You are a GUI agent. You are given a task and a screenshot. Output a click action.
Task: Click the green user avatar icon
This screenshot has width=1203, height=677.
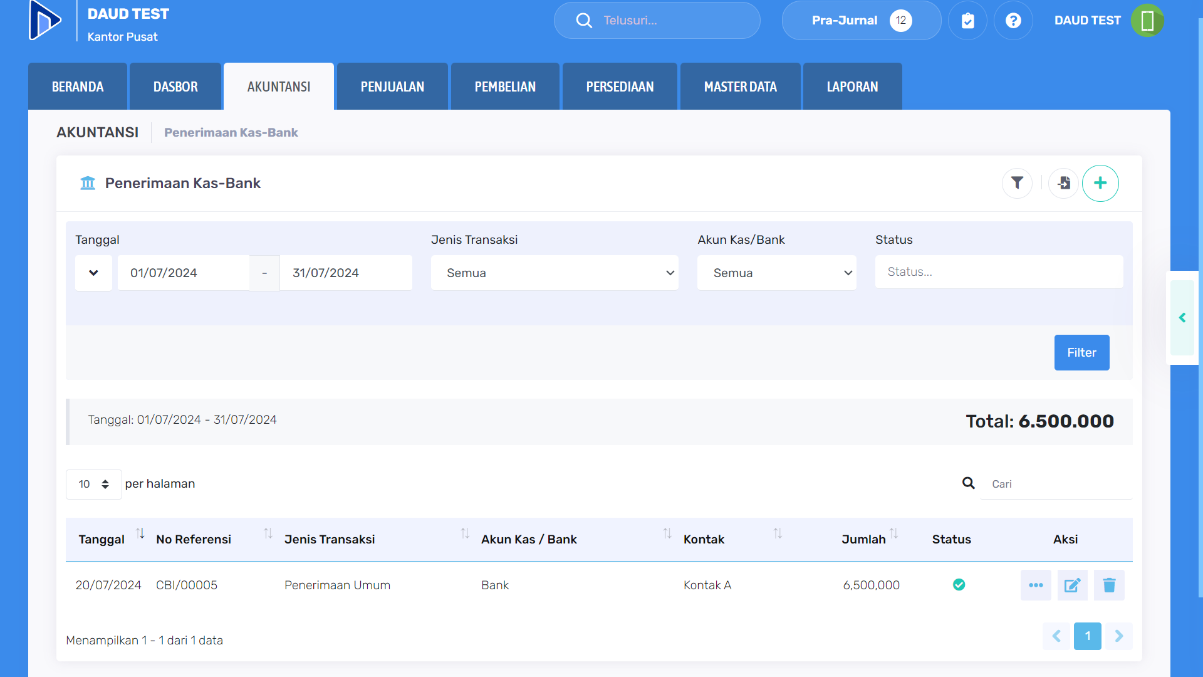pyautogui.click(x=1147, y=21)
